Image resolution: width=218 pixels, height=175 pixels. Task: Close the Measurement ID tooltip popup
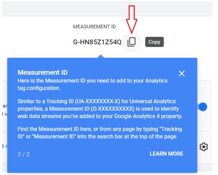(x=182, y=73)
